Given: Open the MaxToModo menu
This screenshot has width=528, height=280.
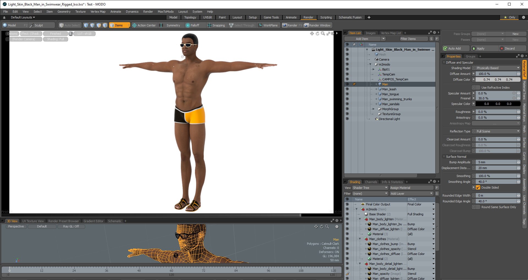Looking at the screenshot, I should click(166, 12).
